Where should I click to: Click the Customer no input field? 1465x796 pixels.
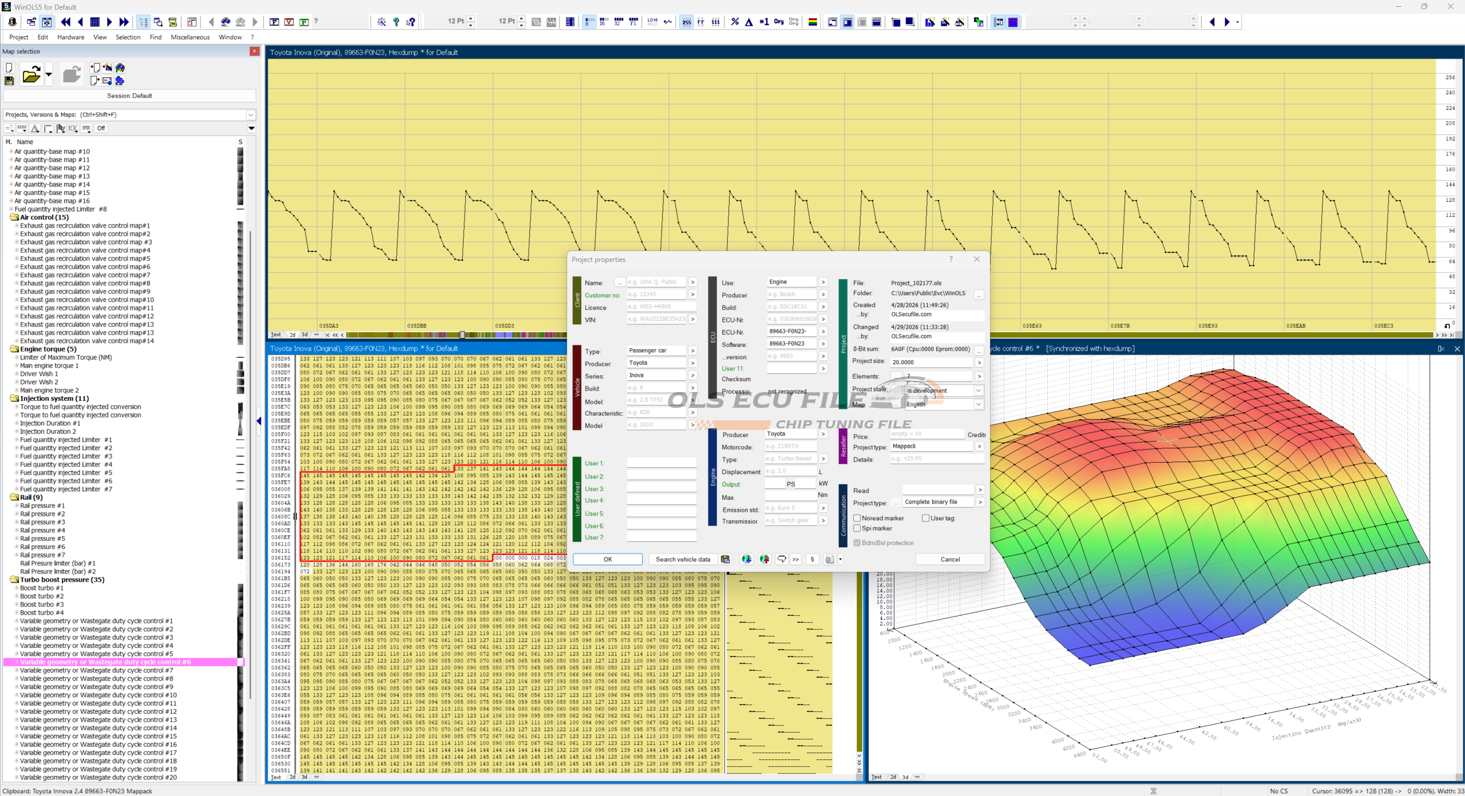(x=656, y=294)
